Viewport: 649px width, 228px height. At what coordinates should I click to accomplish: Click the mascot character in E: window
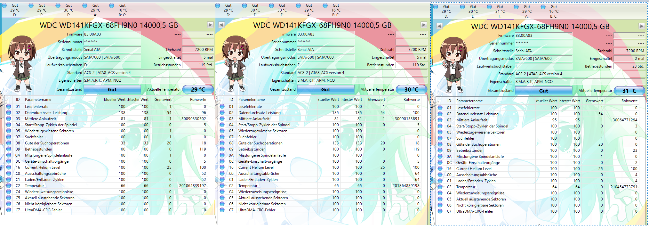236,63
